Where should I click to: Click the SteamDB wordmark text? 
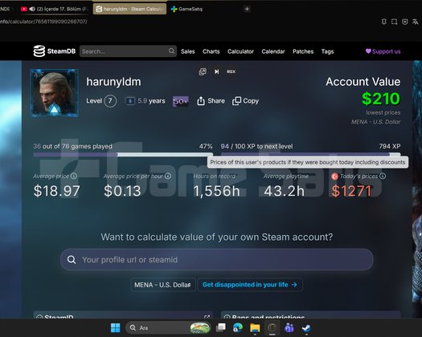[x=61, y=51]
